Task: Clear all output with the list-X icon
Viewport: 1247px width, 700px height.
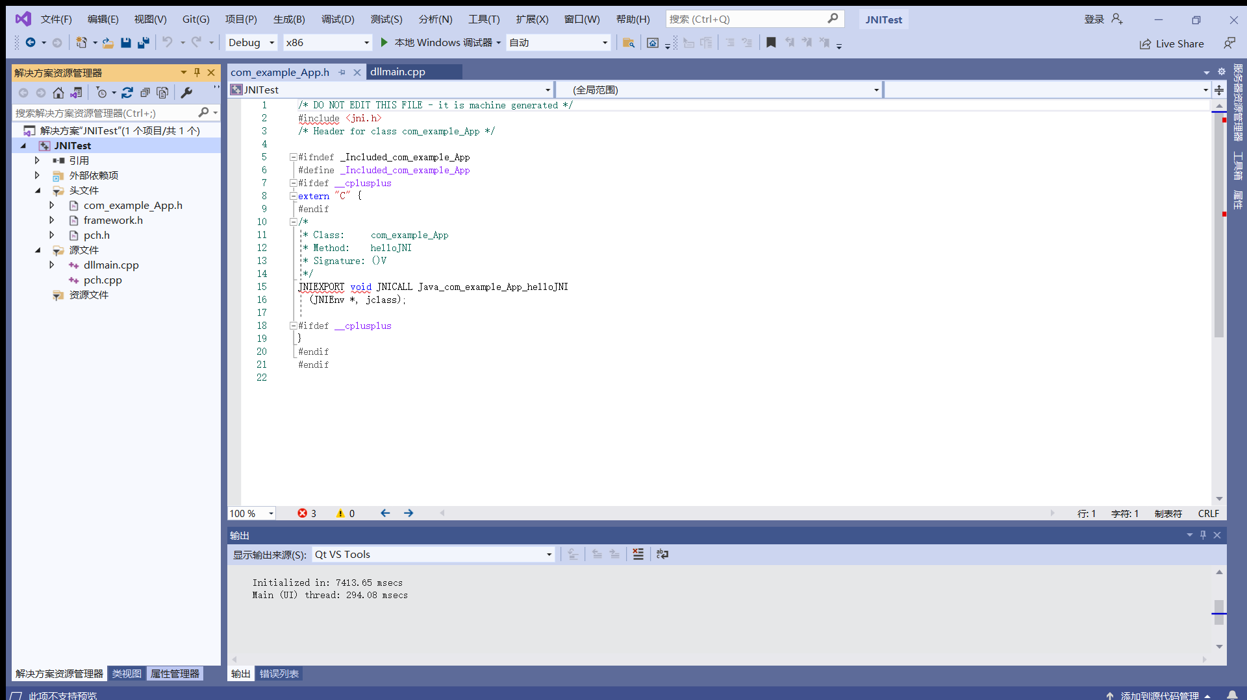Action: click(x=638, y=554)
